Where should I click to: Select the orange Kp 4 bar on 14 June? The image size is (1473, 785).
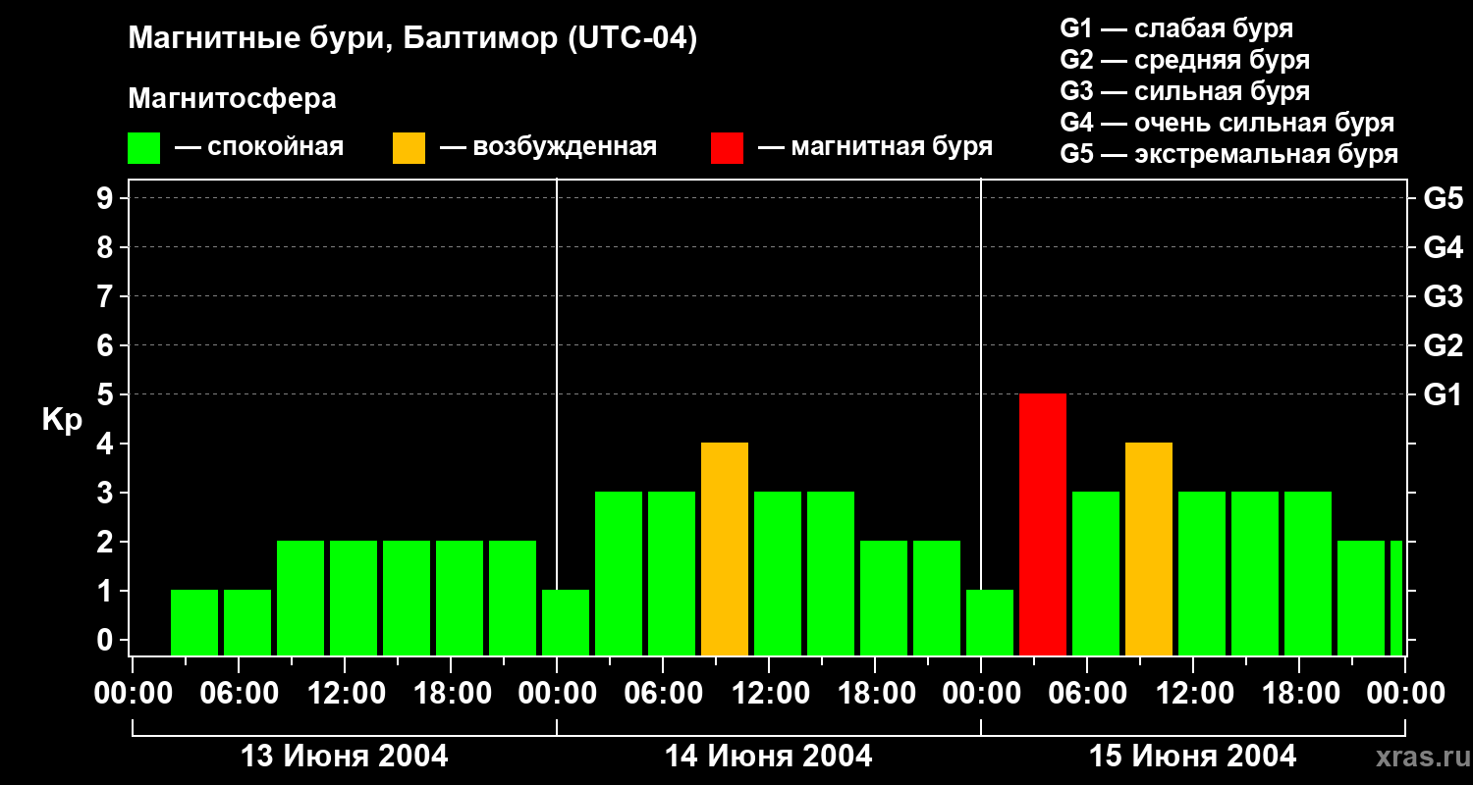point(725,549)
